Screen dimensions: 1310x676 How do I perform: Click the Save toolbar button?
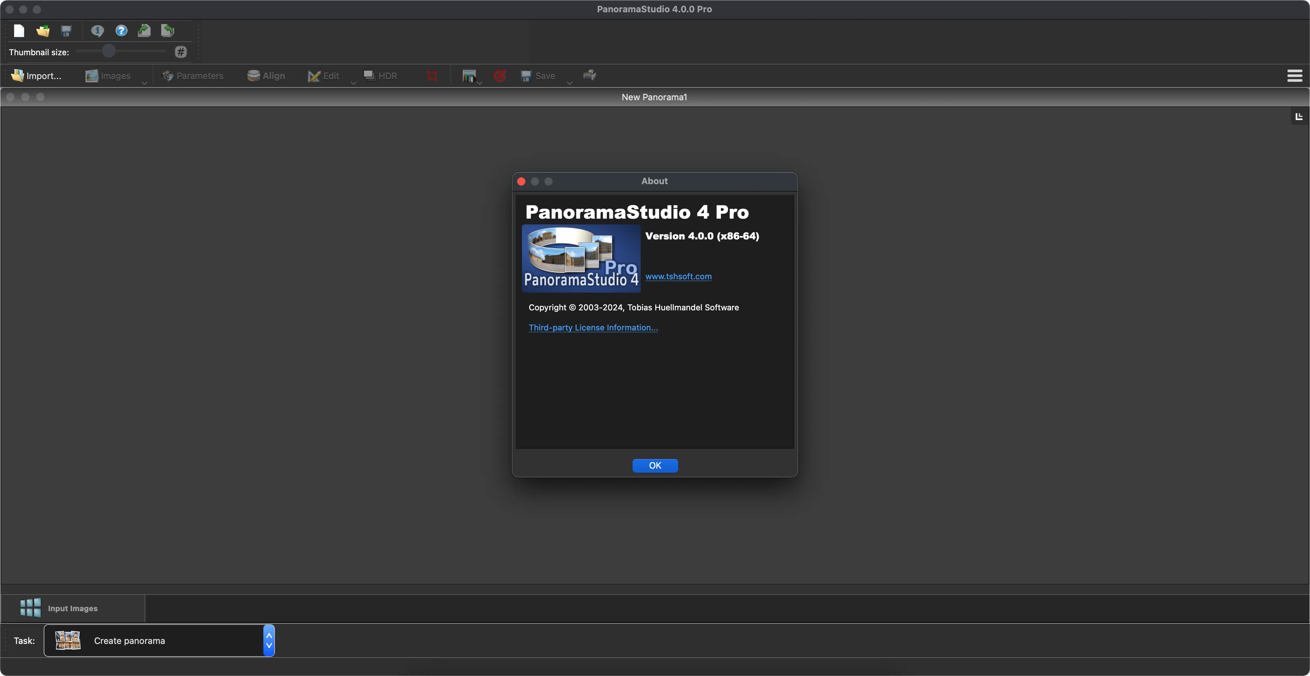[x=538, y=76]
